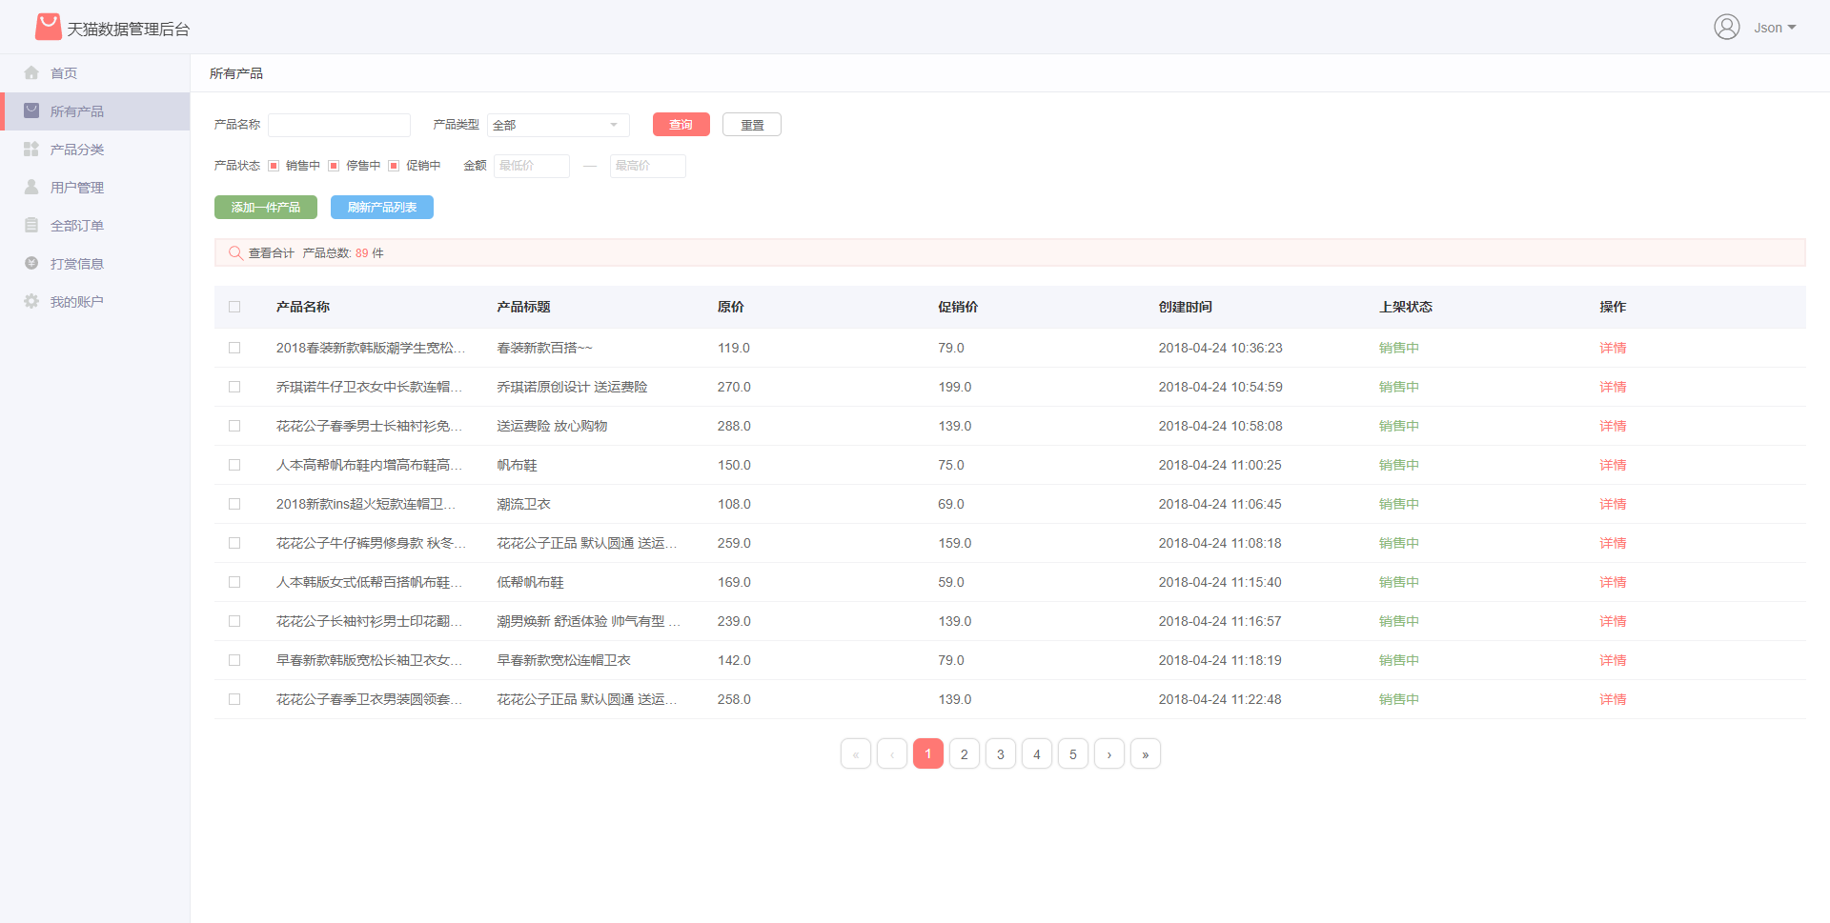Click the 查询 search button

click(681, 125)
